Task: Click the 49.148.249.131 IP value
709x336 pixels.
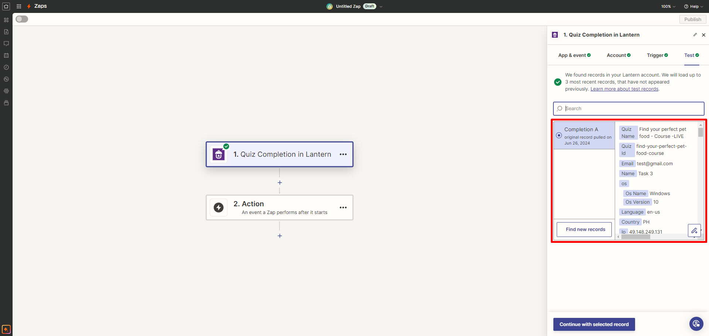Action: point(646,232)
